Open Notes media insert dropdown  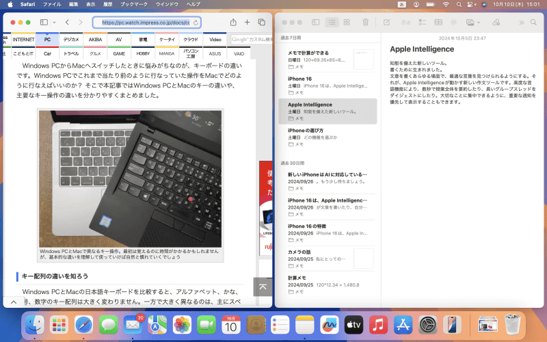[473, 23]
